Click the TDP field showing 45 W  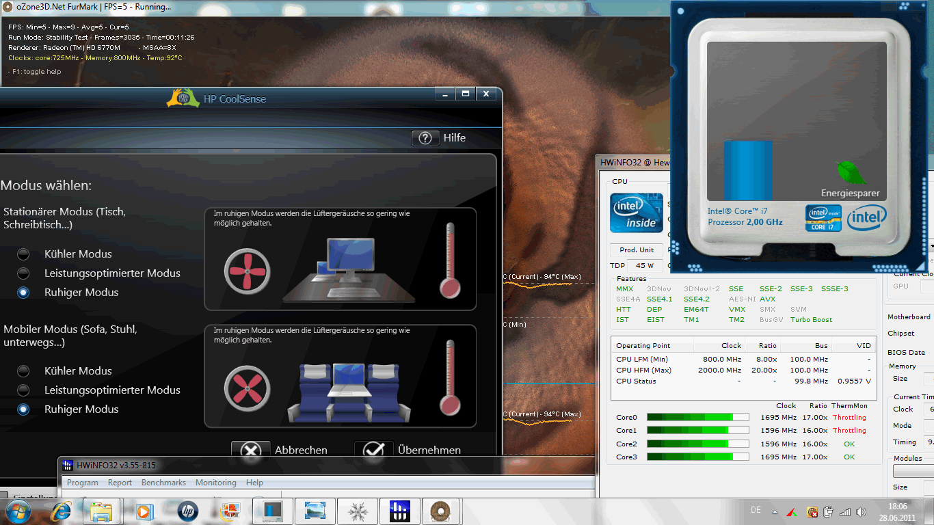[645, 266]
